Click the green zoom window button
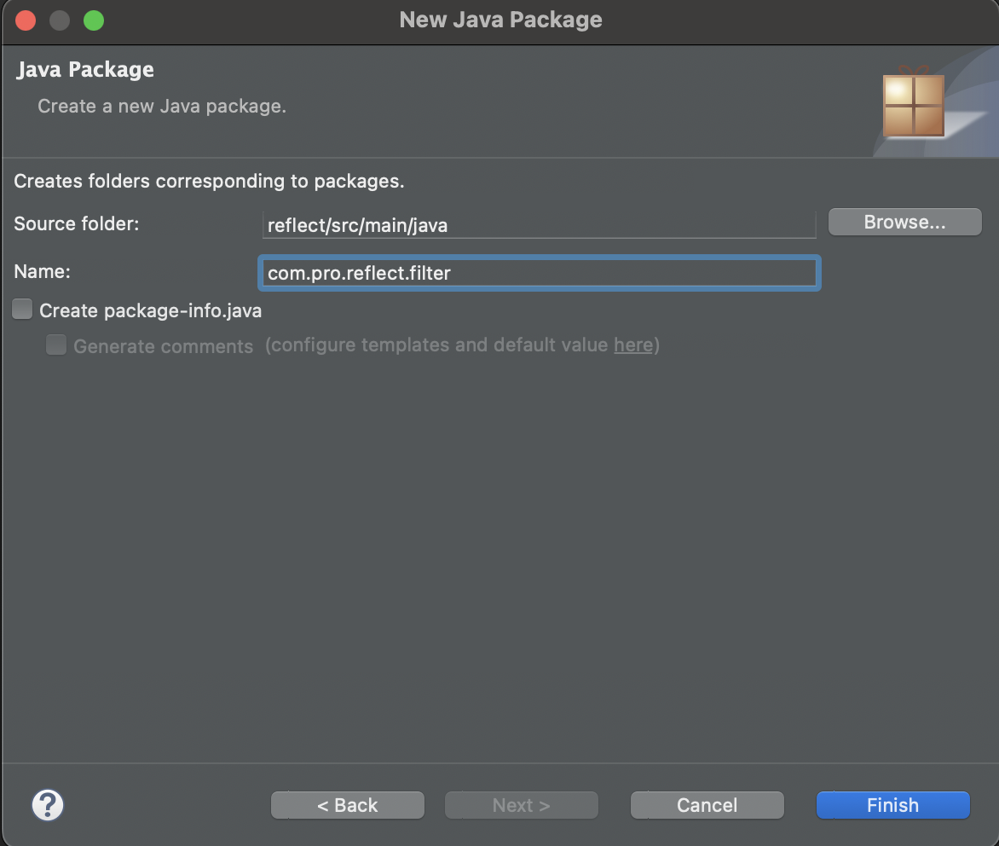999x846 pixels. coord(94,20)
